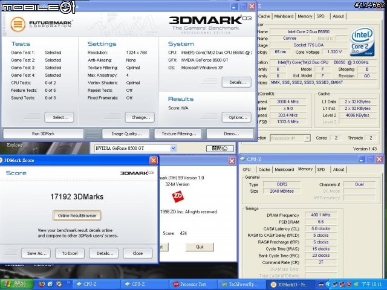Expand the quick launch overflow chevron

tap(68, 283)
